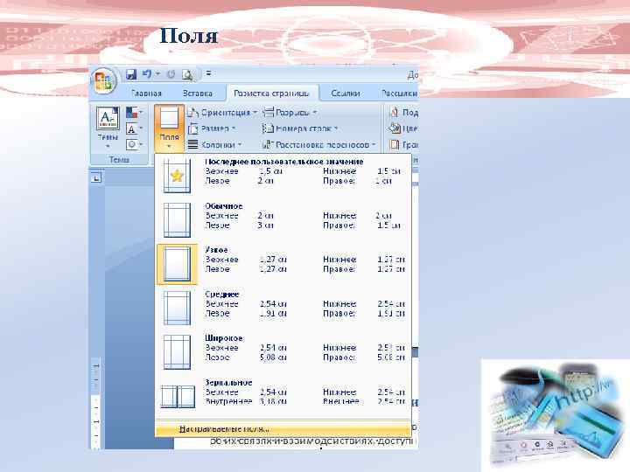Expand the undo history arrow
The width and height of the screenshot is (630, 472).
[x=157, y=73]
